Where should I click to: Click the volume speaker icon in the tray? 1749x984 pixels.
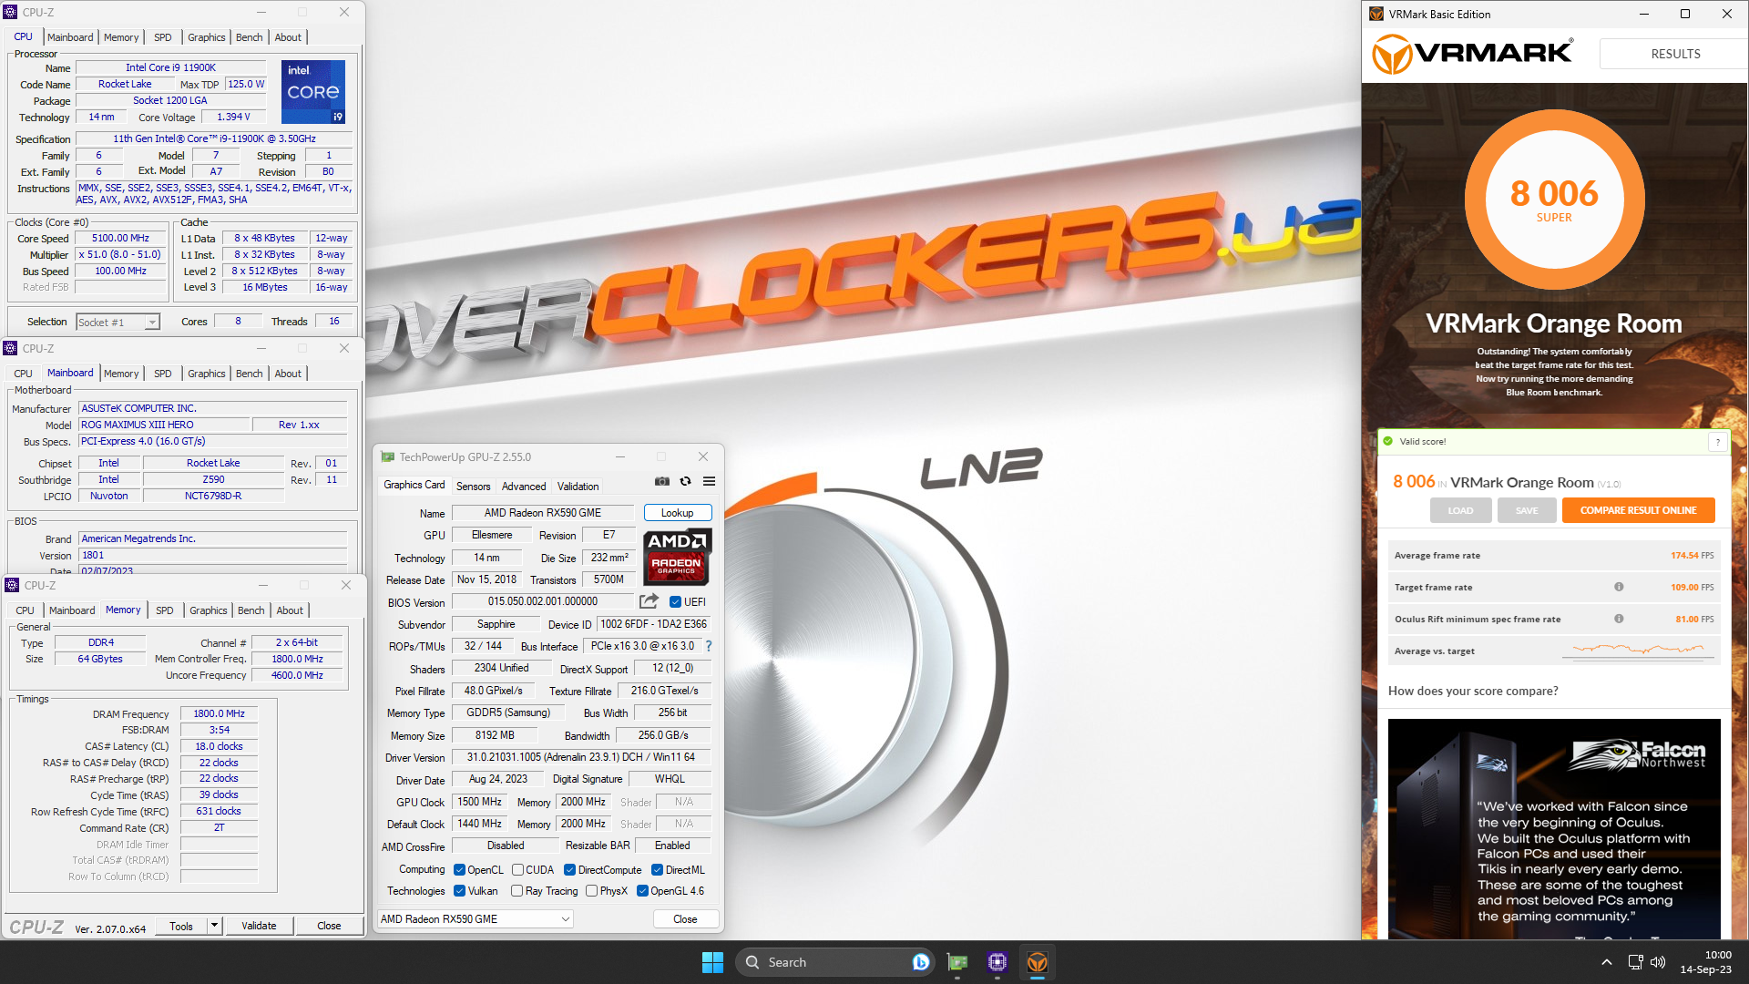tap(1658, 962)
